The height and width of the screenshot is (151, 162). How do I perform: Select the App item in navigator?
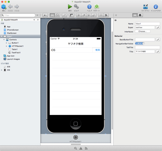coord(8,27)
